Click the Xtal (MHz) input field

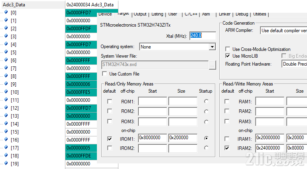click(203, 36)
